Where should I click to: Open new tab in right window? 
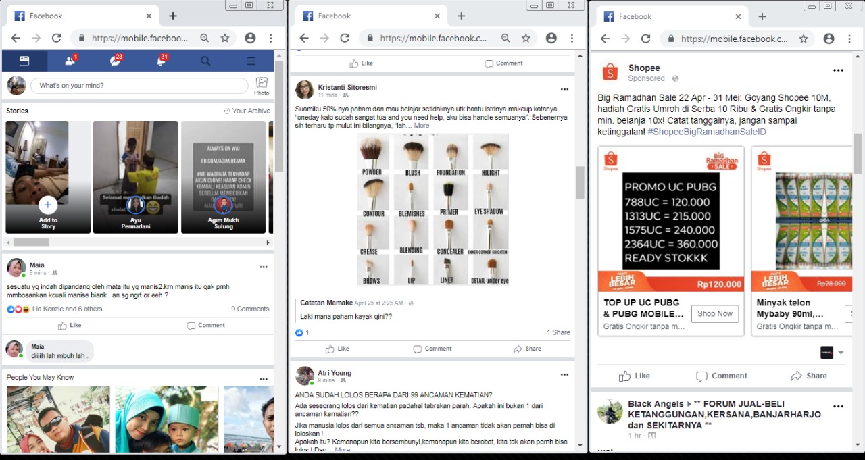point(762,16)
